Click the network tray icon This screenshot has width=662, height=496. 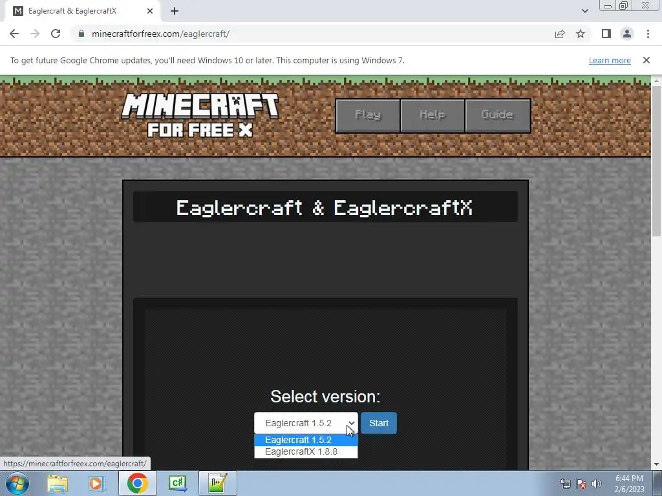[x=565, y=484]
